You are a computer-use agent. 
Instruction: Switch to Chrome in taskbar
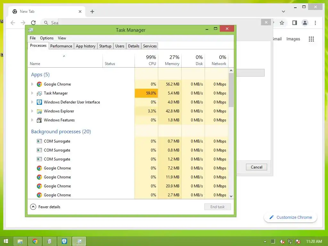(x=35, y=242)
